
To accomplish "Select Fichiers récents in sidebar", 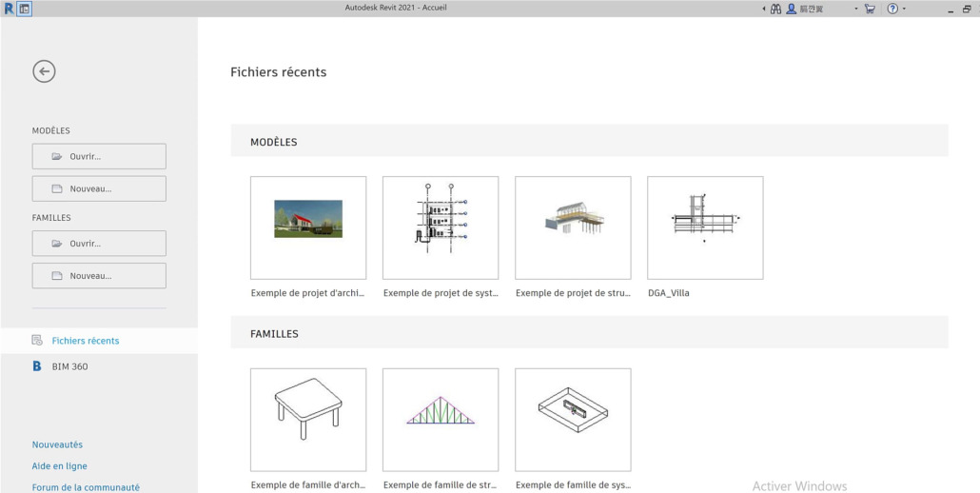I will pos(99,341).
